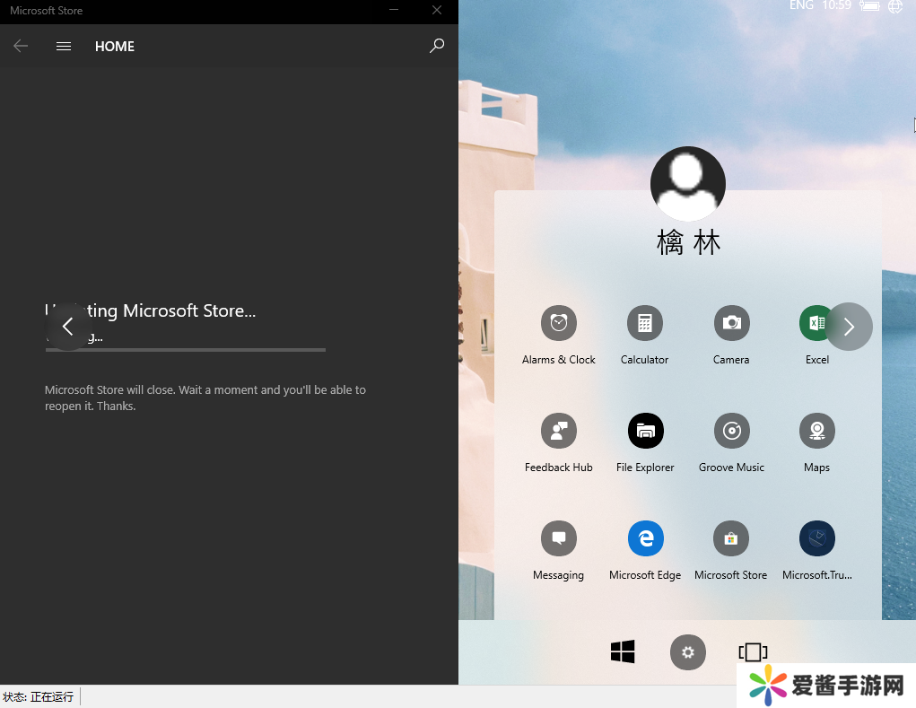Open Settings gear in bottom bar
The height and width of the screenshot is (708, 916).
tap(688, 652)
